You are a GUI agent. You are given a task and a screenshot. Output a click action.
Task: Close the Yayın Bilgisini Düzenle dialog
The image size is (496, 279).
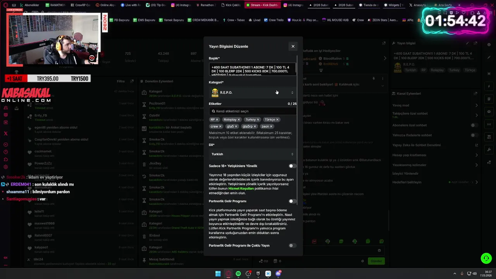point(293,46)
